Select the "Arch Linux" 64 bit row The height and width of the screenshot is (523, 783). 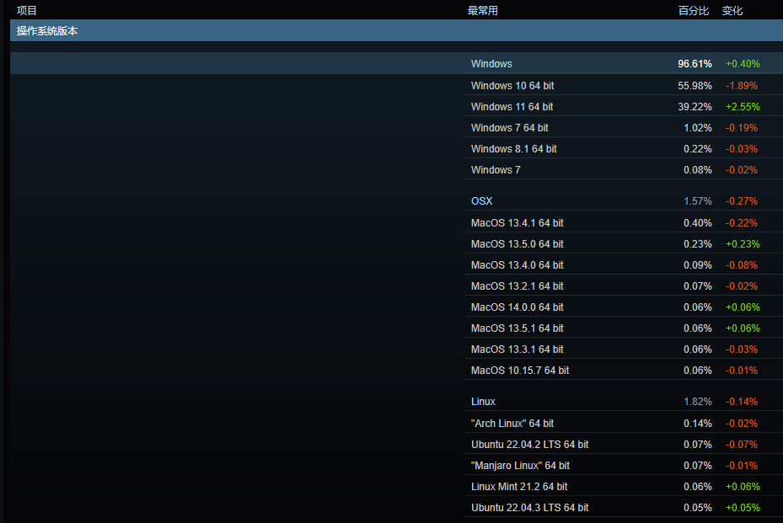[x=624, y=423]
